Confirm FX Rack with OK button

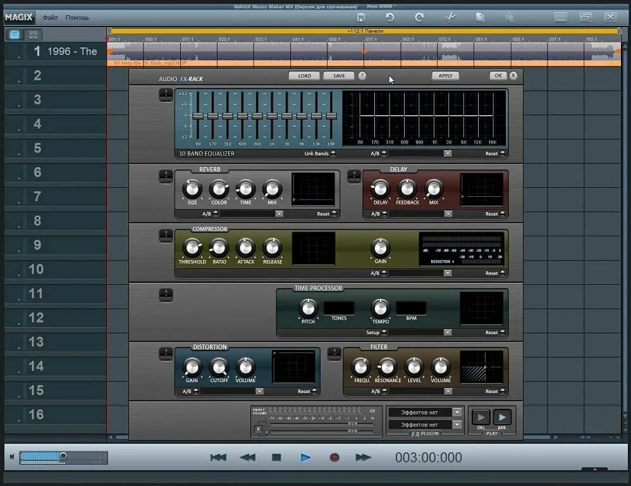(498, 75)
